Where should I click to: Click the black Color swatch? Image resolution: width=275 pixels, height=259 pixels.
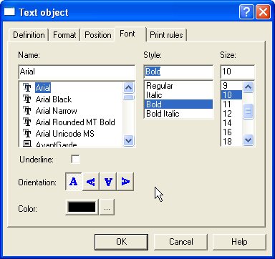click(82, 207)
